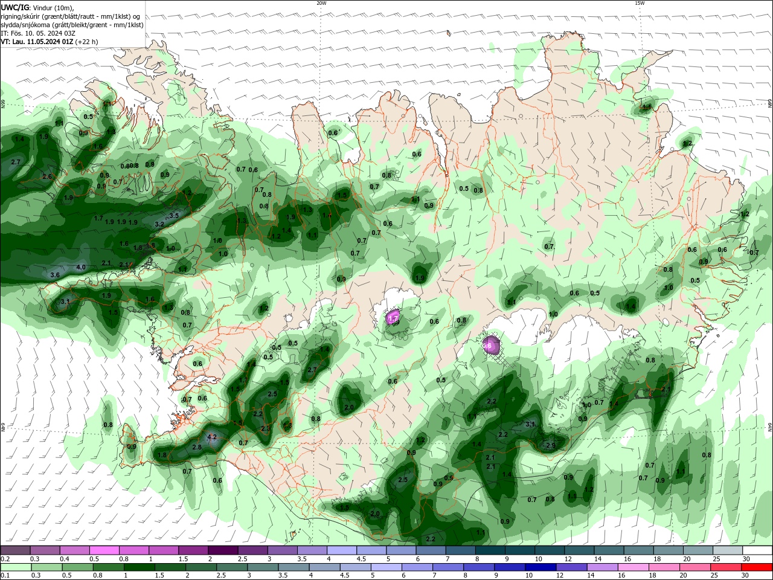Click the '3.5' precipitation value

[x=174, y=215]
